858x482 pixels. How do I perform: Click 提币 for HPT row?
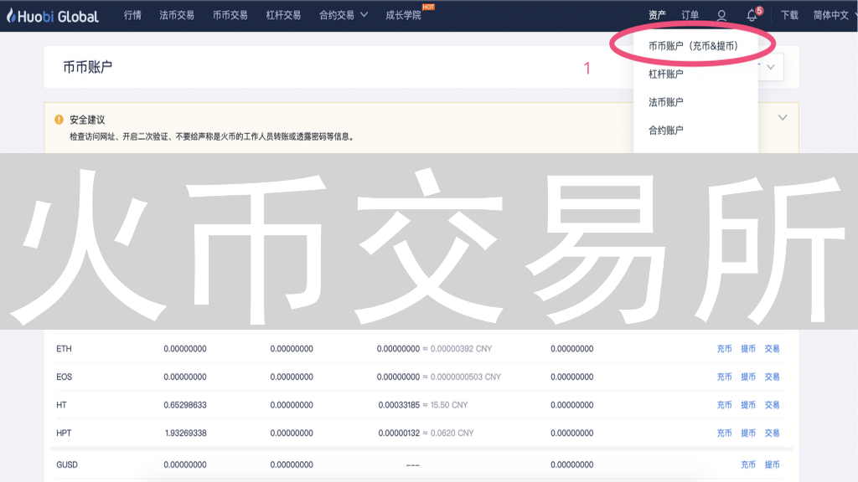pos(748,433)
